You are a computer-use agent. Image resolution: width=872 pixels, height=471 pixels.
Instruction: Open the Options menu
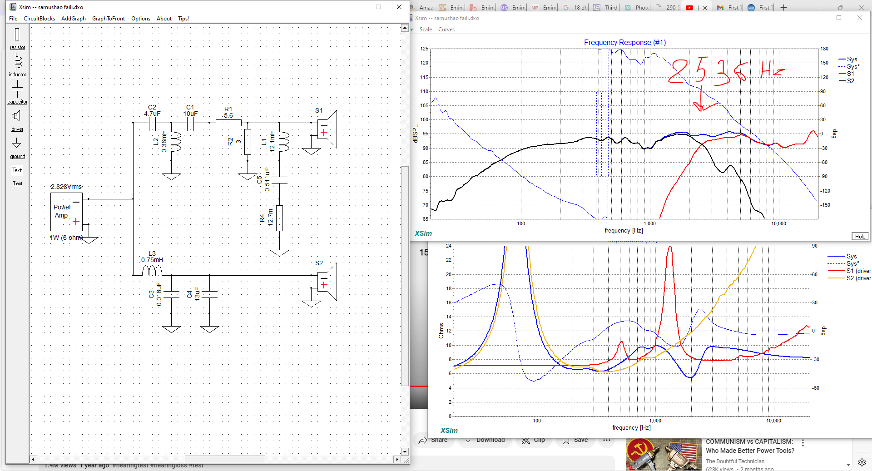coord(141,19)
